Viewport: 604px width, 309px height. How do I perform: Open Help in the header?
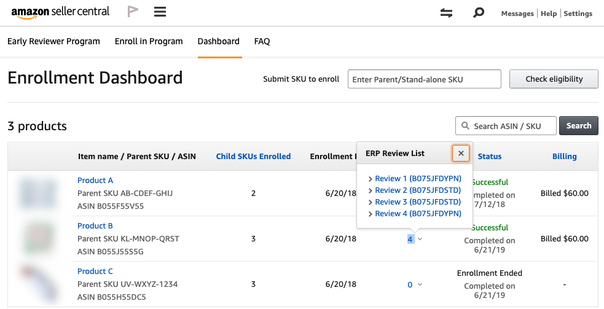click(x=549, y=14)
